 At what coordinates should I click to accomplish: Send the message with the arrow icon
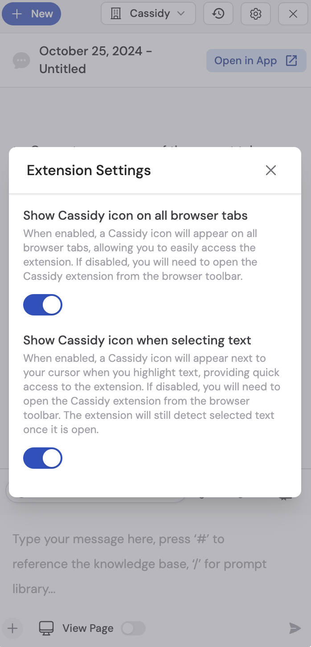point(295,628)
